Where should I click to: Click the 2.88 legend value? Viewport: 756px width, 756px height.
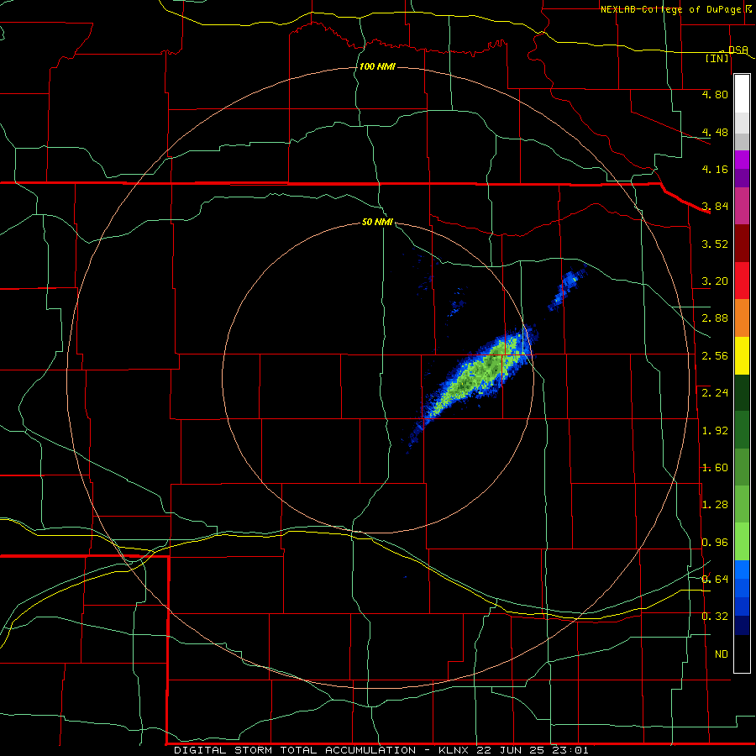tap(715, 318)
